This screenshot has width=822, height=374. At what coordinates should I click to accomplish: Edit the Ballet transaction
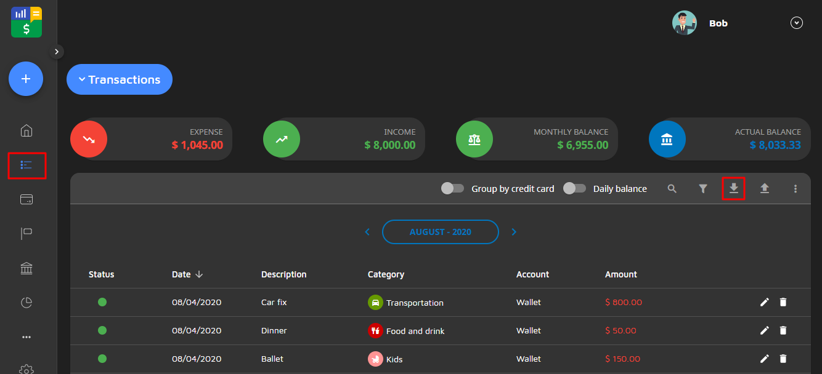click(x=765, y=359)
